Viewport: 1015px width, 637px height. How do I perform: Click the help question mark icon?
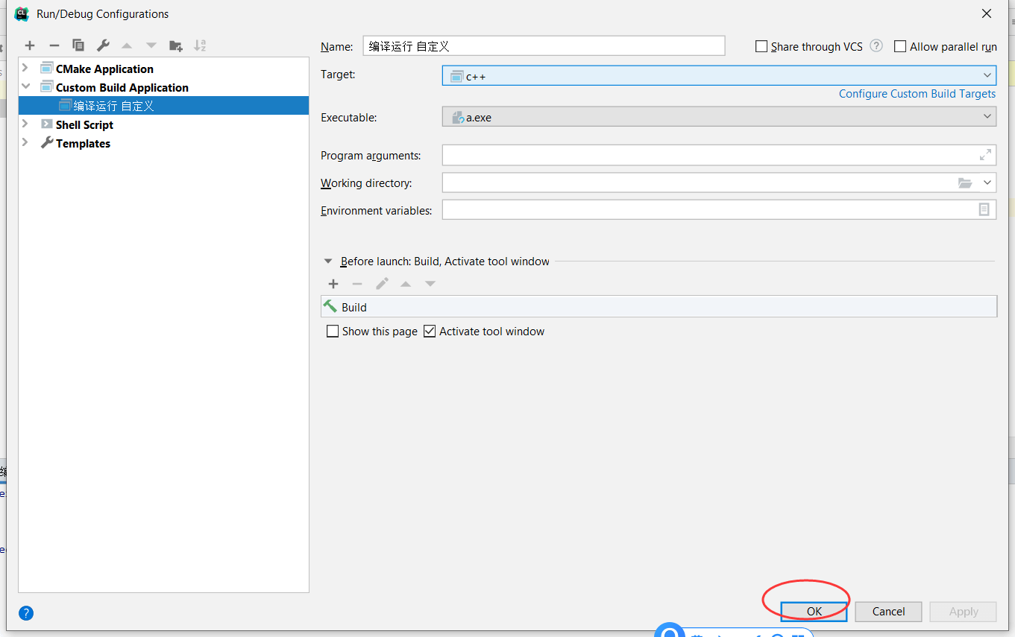[x=26, y=613]
